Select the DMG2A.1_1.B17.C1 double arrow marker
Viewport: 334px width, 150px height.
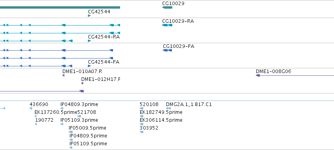point(168,108)
